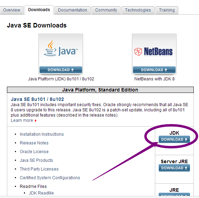Click the NetBeans logo image

pyautogui.click(x=153, y=52)
